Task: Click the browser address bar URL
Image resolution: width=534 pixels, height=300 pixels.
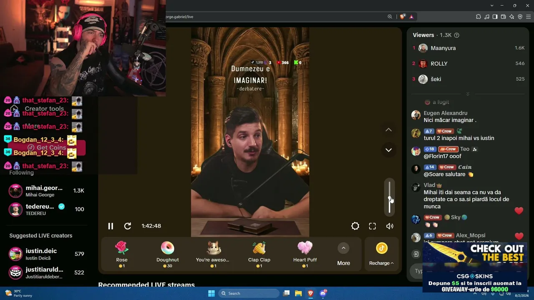Action: (x=180, y=17)
